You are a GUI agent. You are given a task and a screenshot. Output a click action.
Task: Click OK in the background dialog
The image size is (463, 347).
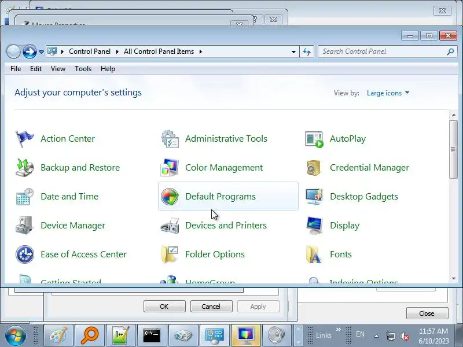click(x=164, y=307)
